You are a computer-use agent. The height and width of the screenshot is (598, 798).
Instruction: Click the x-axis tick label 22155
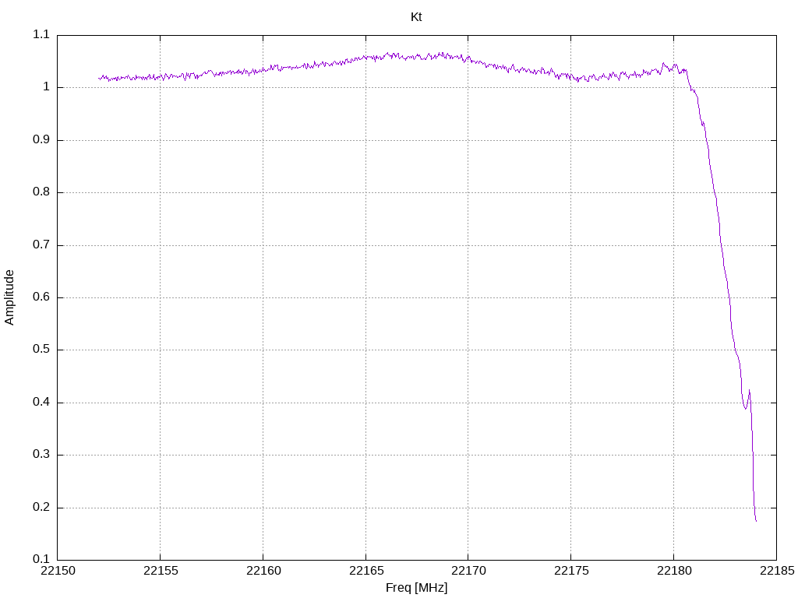click(161, 571)
